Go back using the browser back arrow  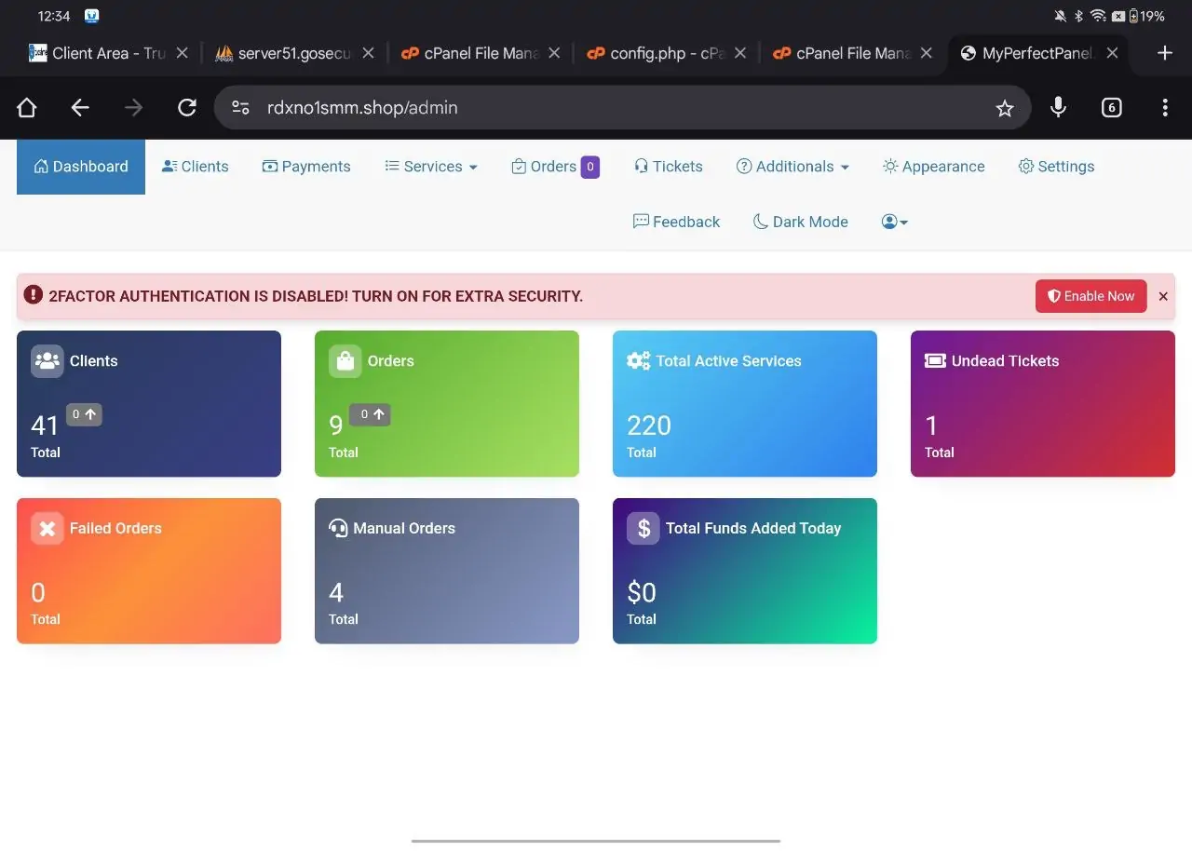(x=80, y=108)
